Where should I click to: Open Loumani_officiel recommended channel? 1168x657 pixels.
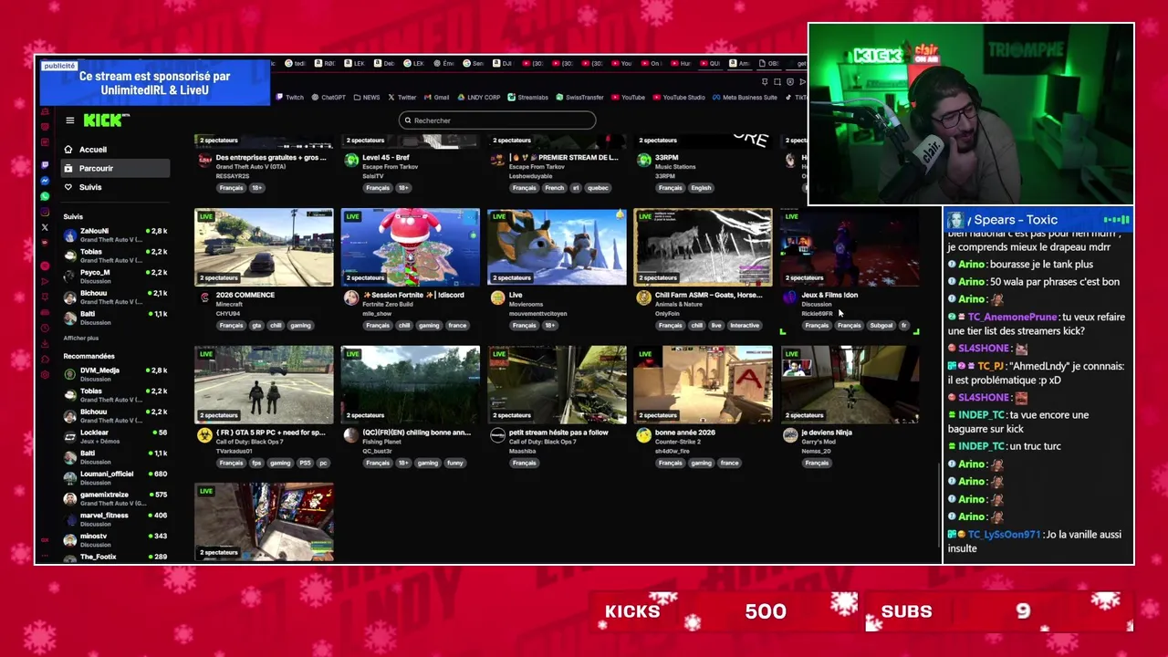click(x=115, y=477)
